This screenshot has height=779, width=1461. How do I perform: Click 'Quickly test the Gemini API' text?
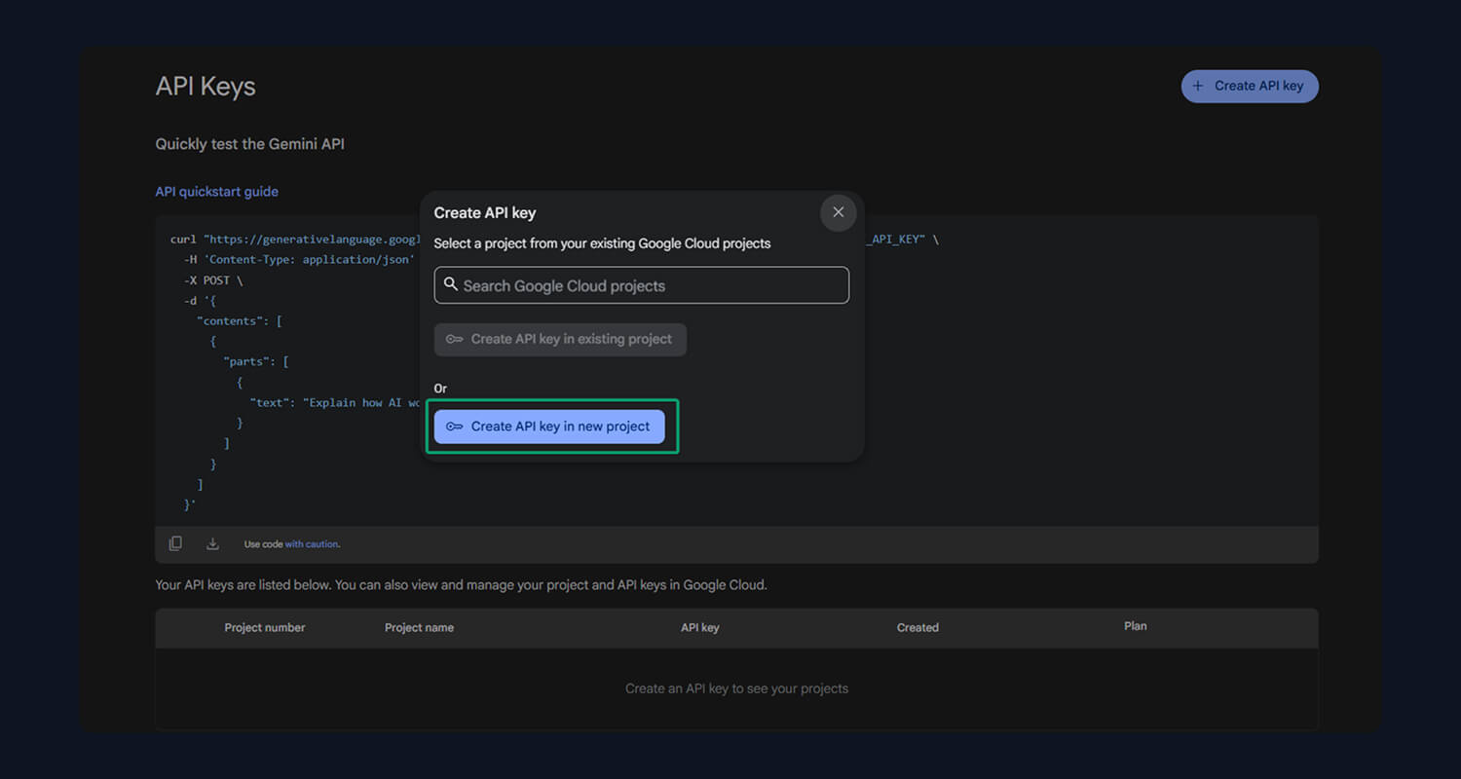point(249,144)
